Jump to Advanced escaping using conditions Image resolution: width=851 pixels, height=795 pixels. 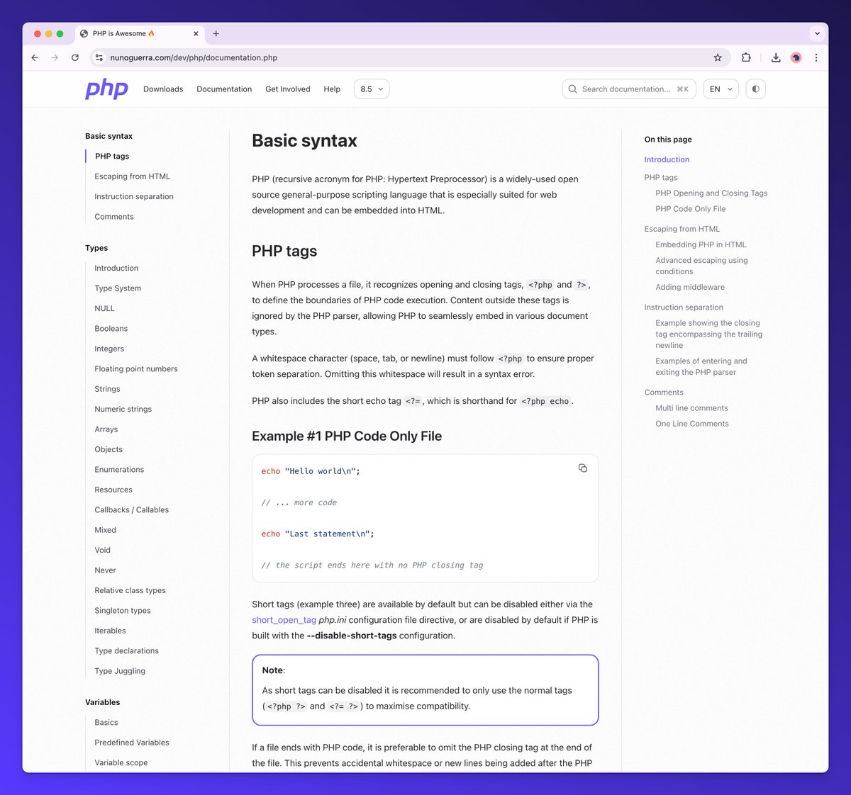701,266
